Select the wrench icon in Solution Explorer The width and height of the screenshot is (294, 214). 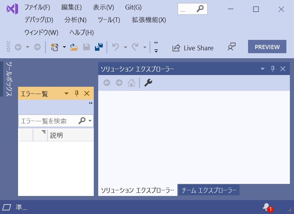click(148, 83)
